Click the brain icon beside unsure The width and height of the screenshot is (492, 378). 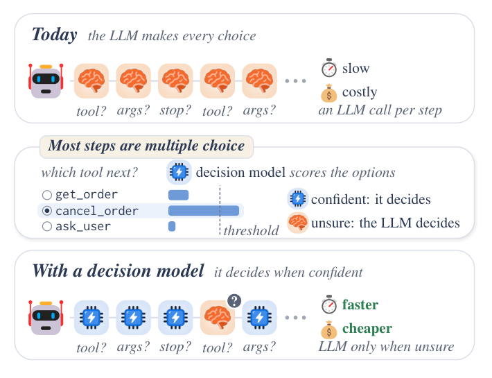[x=298, y=223]
